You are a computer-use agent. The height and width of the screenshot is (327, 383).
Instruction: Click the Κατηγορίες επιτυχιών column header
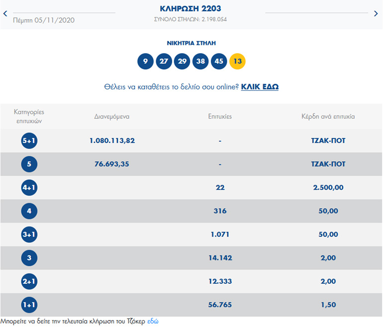[x=29, y=116]
